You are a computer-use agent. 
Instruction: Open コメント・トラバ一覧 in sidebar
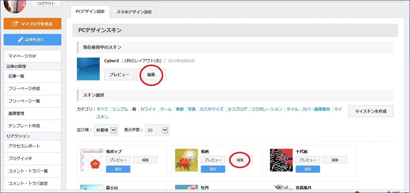[33, 171]
